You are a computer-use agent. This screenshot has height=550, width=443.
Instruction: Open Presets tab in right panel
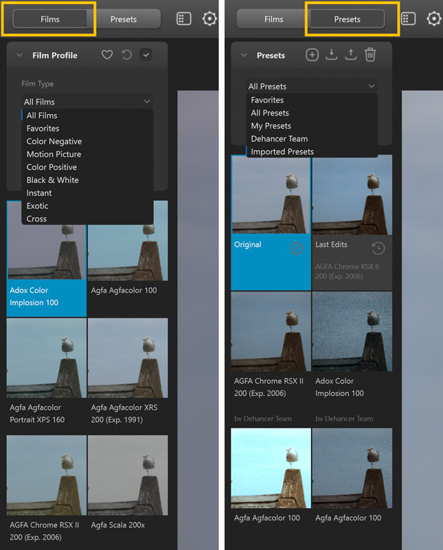pos(348,19)
